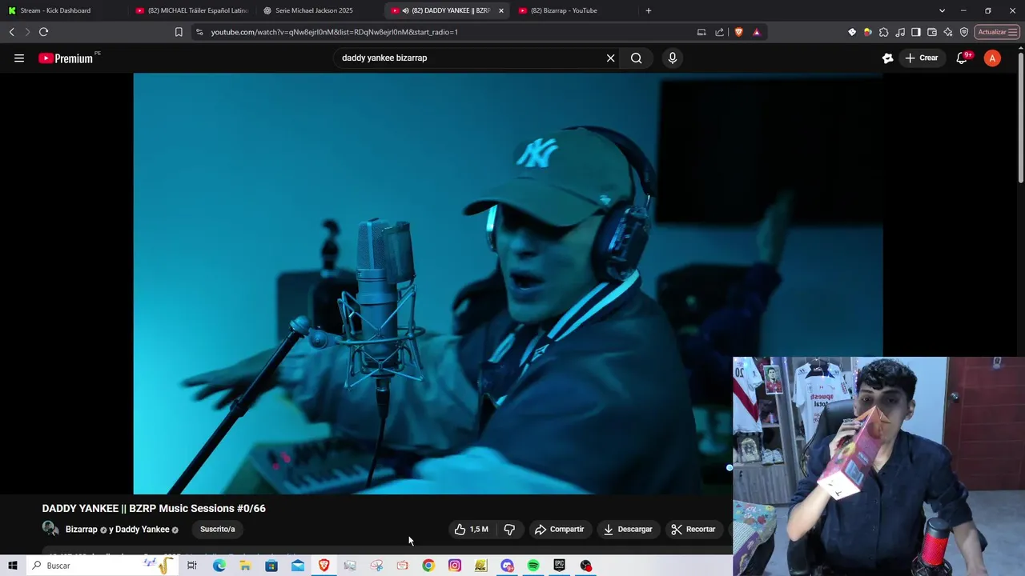Open the Brave VPN shield icon
1025x576 pixels.
[x=964, y=32]
